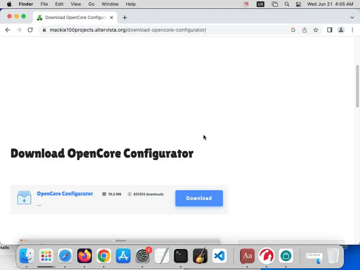Open the Apple menu
360x270 pixels.
click(x=9, y=4)
